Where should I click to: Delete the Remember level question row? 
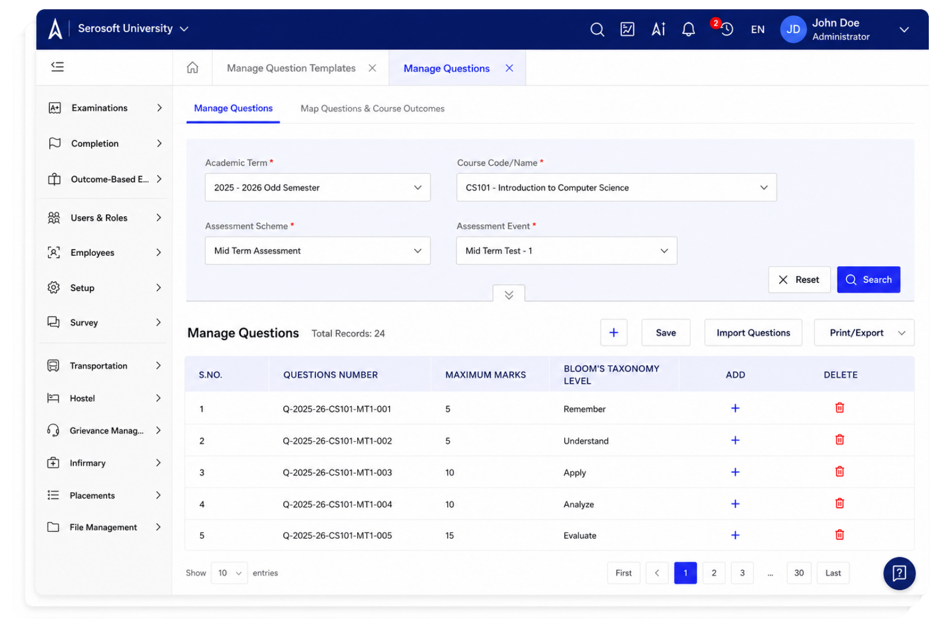(839, 408)
